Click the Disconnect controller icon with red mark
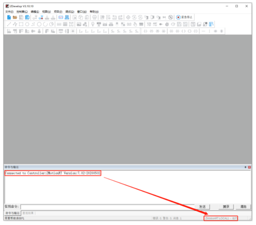This screenshot has height=225, width=256. [x=41, y=17]
